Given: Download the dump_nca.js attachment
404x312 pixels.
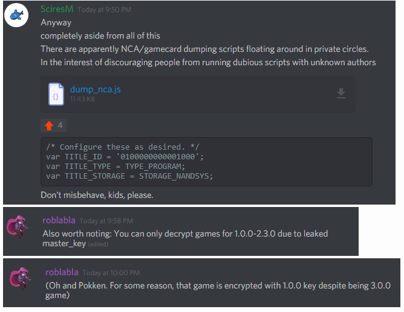Looking at the screenshot, I should pyautogui.click(x=341, y=94).
